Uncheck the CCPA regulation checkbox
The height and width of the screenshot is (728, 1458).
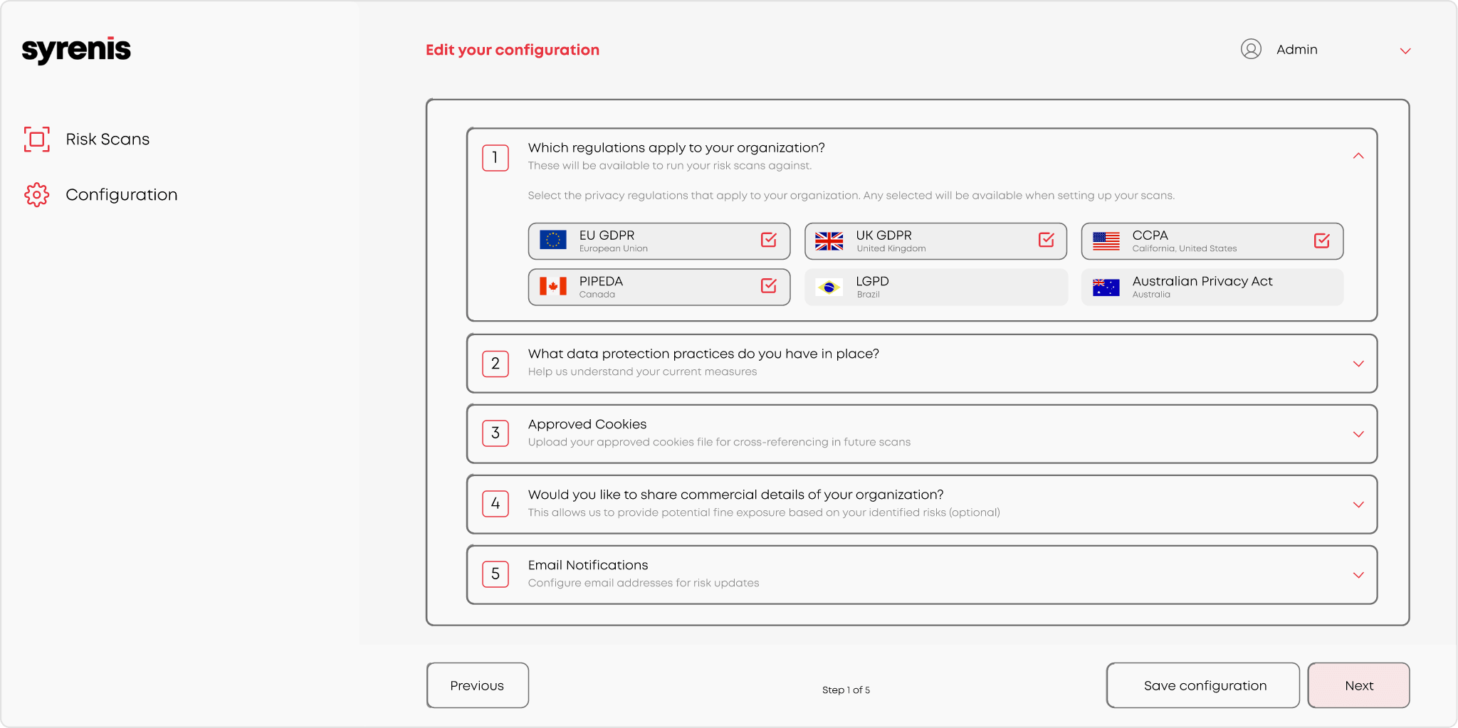[1322, 241]
